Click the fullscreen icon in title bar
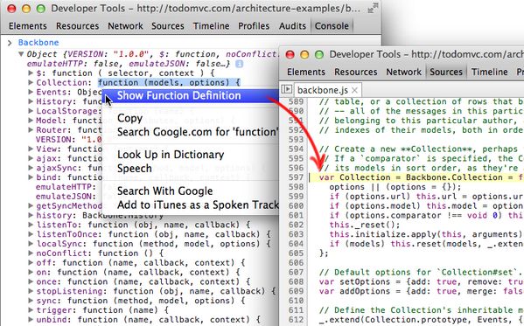 (373, 8)
